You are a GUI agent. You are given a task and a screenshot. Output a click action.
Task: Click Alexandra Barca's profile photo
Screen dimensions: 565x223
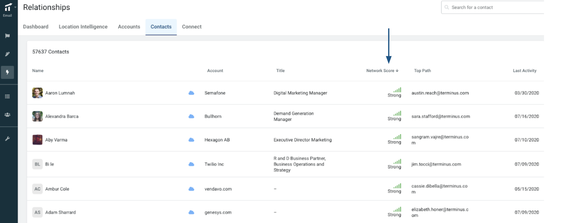[37, 116]
